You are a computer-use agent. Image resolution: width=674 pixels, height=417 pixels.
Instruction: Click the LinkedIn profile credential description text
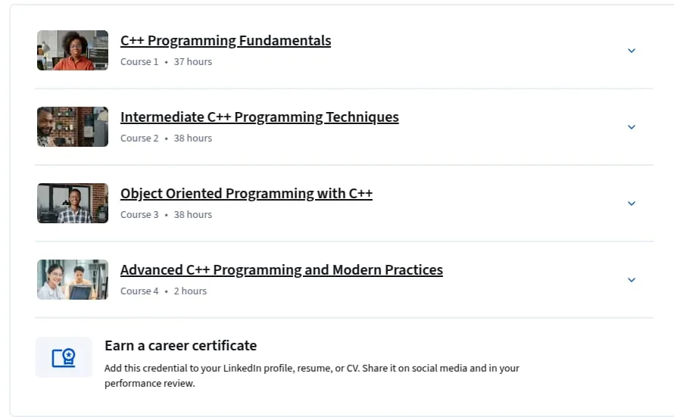(312, 376)
